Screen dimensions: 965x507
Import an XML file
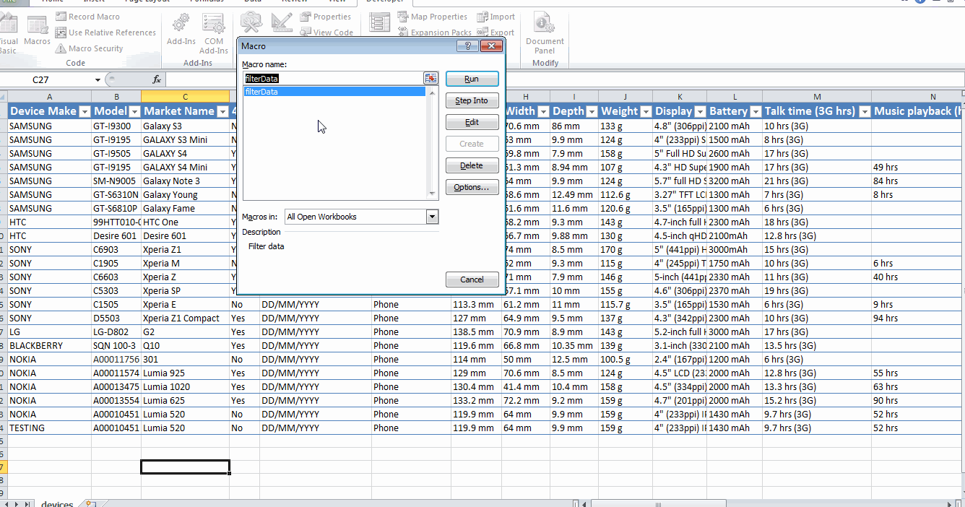(496, 16)
